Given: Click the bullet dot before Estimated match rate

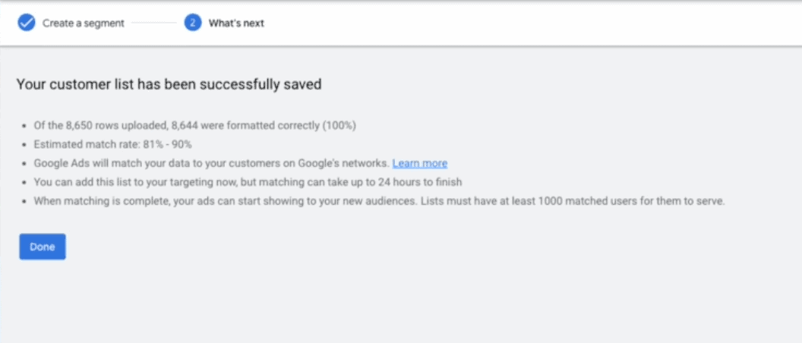Looking at the screenshot, I should pyautogui.click(x=23, y=145).
